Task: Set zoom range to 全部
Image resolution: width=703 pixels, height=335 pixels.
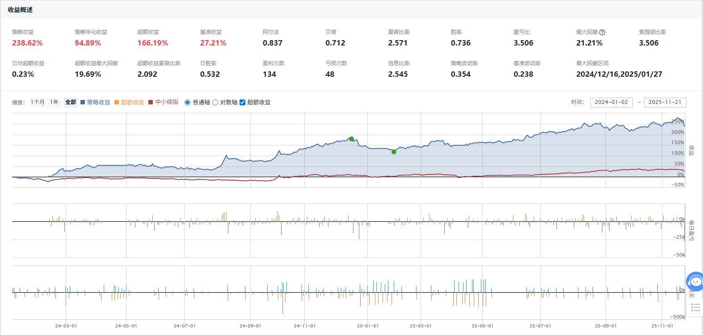Action: (71, 102)
